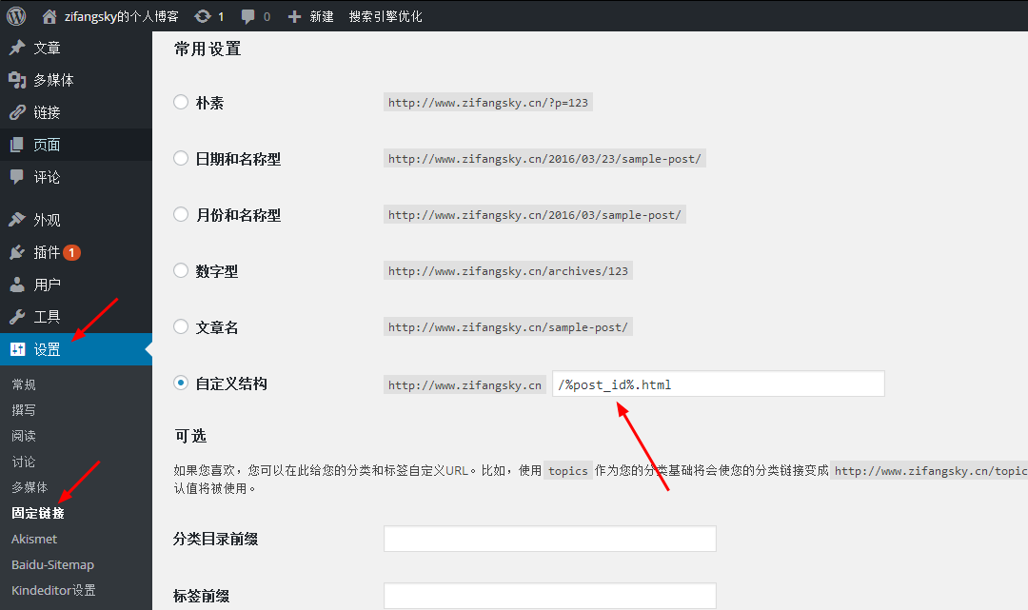The width and height of the screenshot is (1028, 610).
Task: Click the paintbrush icon for 外观
Action: [x=17, y=220]
